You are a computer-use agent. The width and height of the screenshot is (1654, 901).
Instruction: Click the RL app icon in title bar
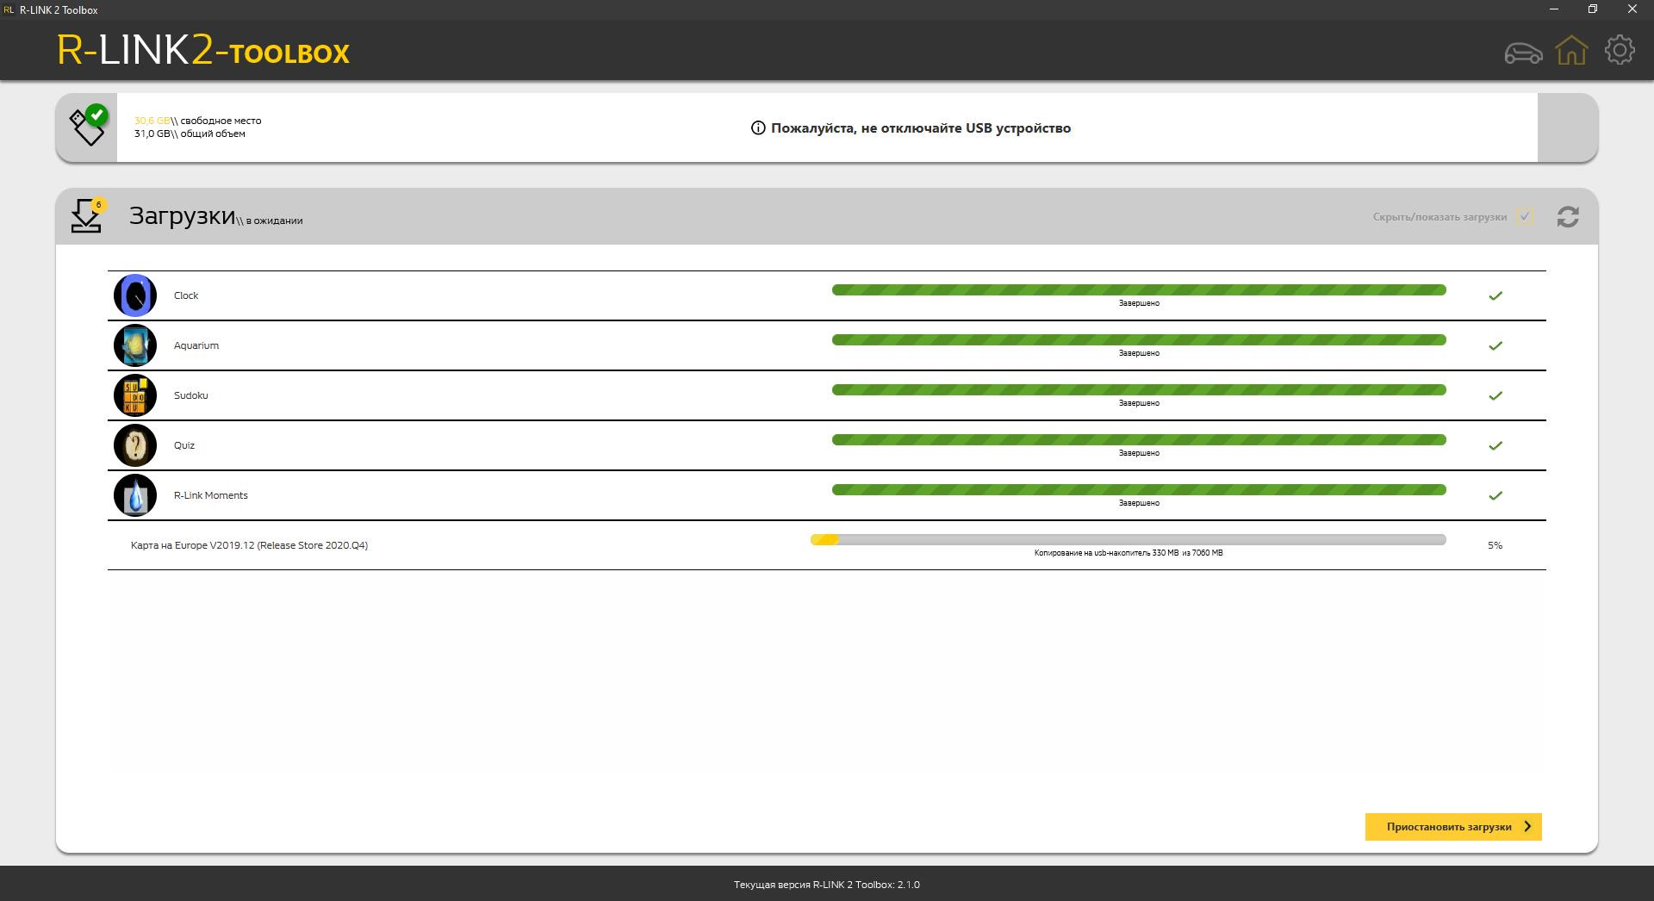[x=9, y=9]
